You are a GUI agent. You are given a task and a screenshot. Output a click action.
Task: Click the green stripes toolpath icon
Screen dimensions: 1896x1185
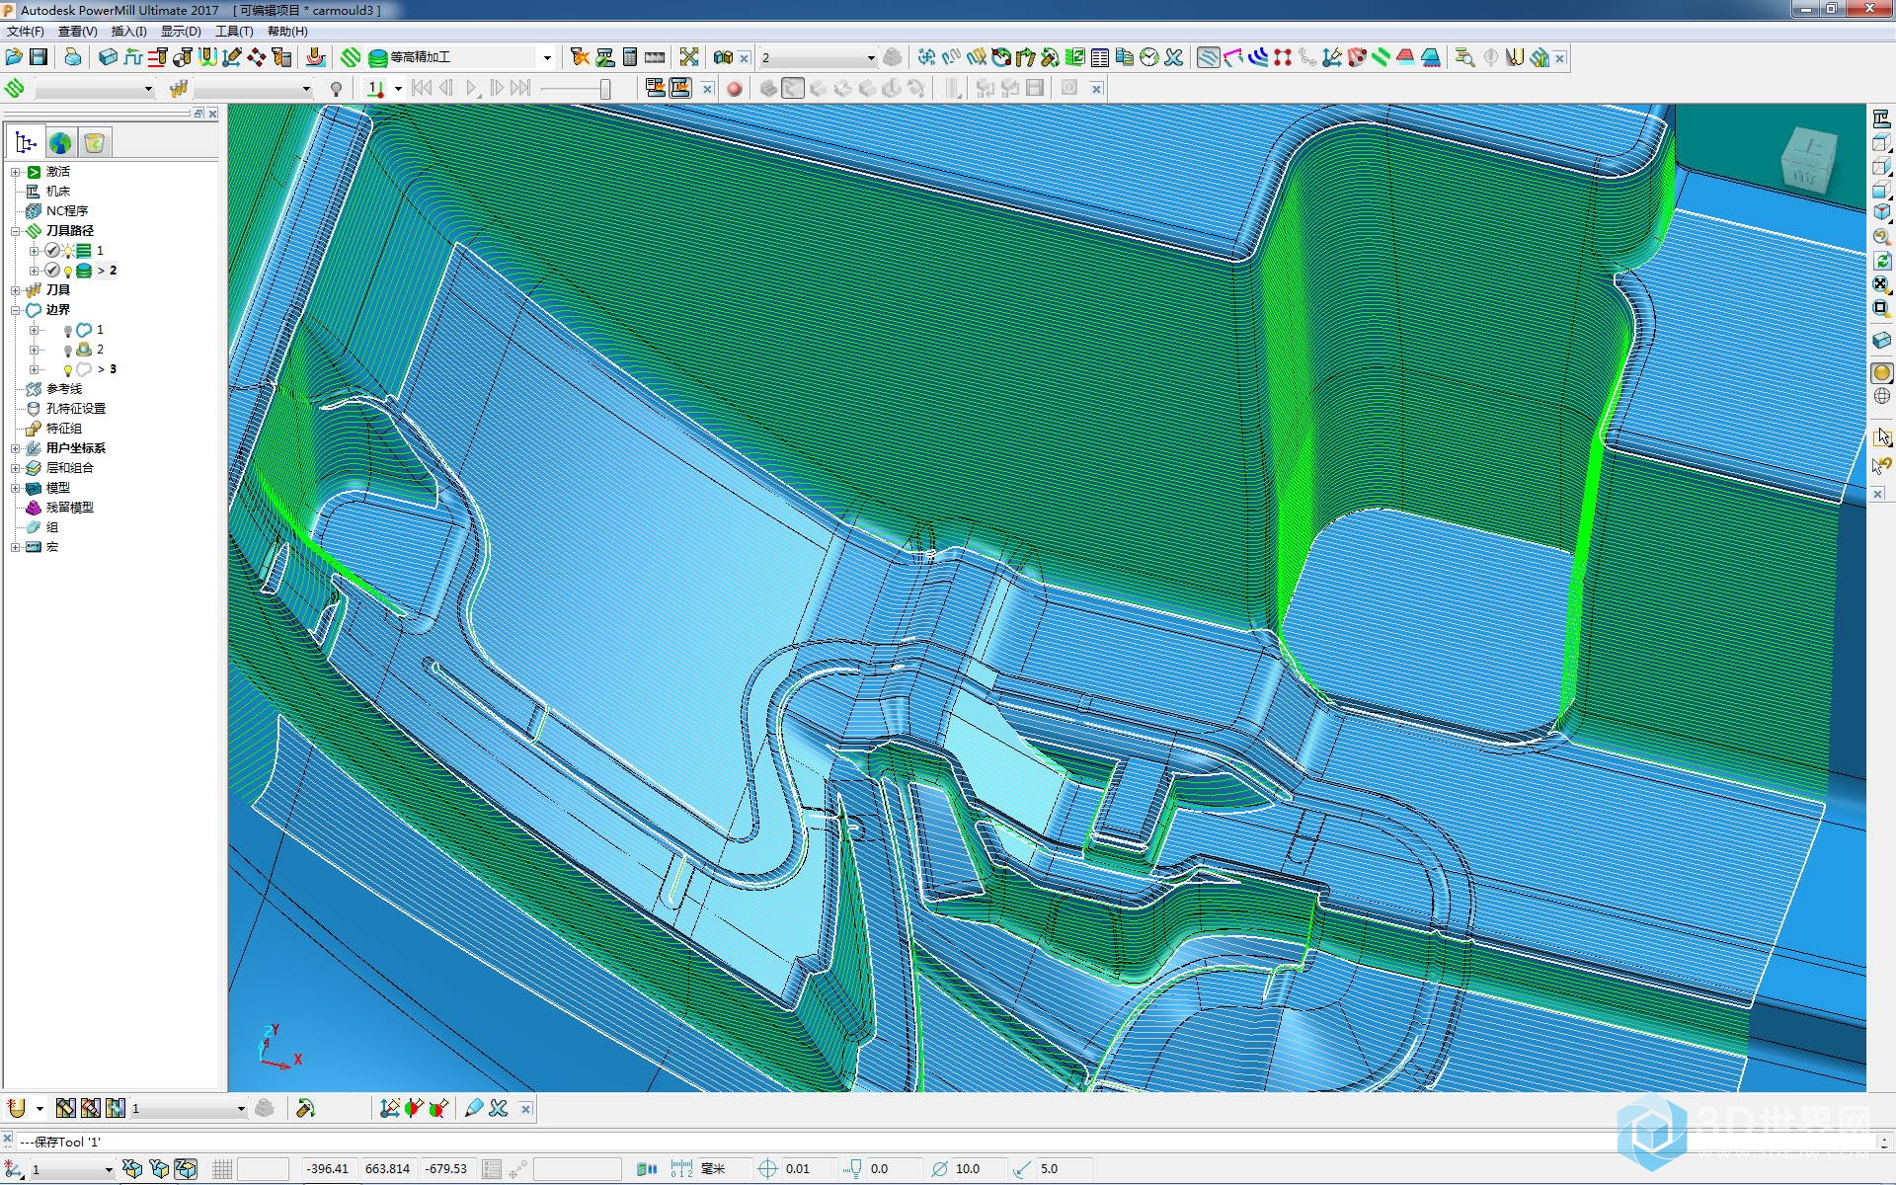click(x=1381, y=57)
